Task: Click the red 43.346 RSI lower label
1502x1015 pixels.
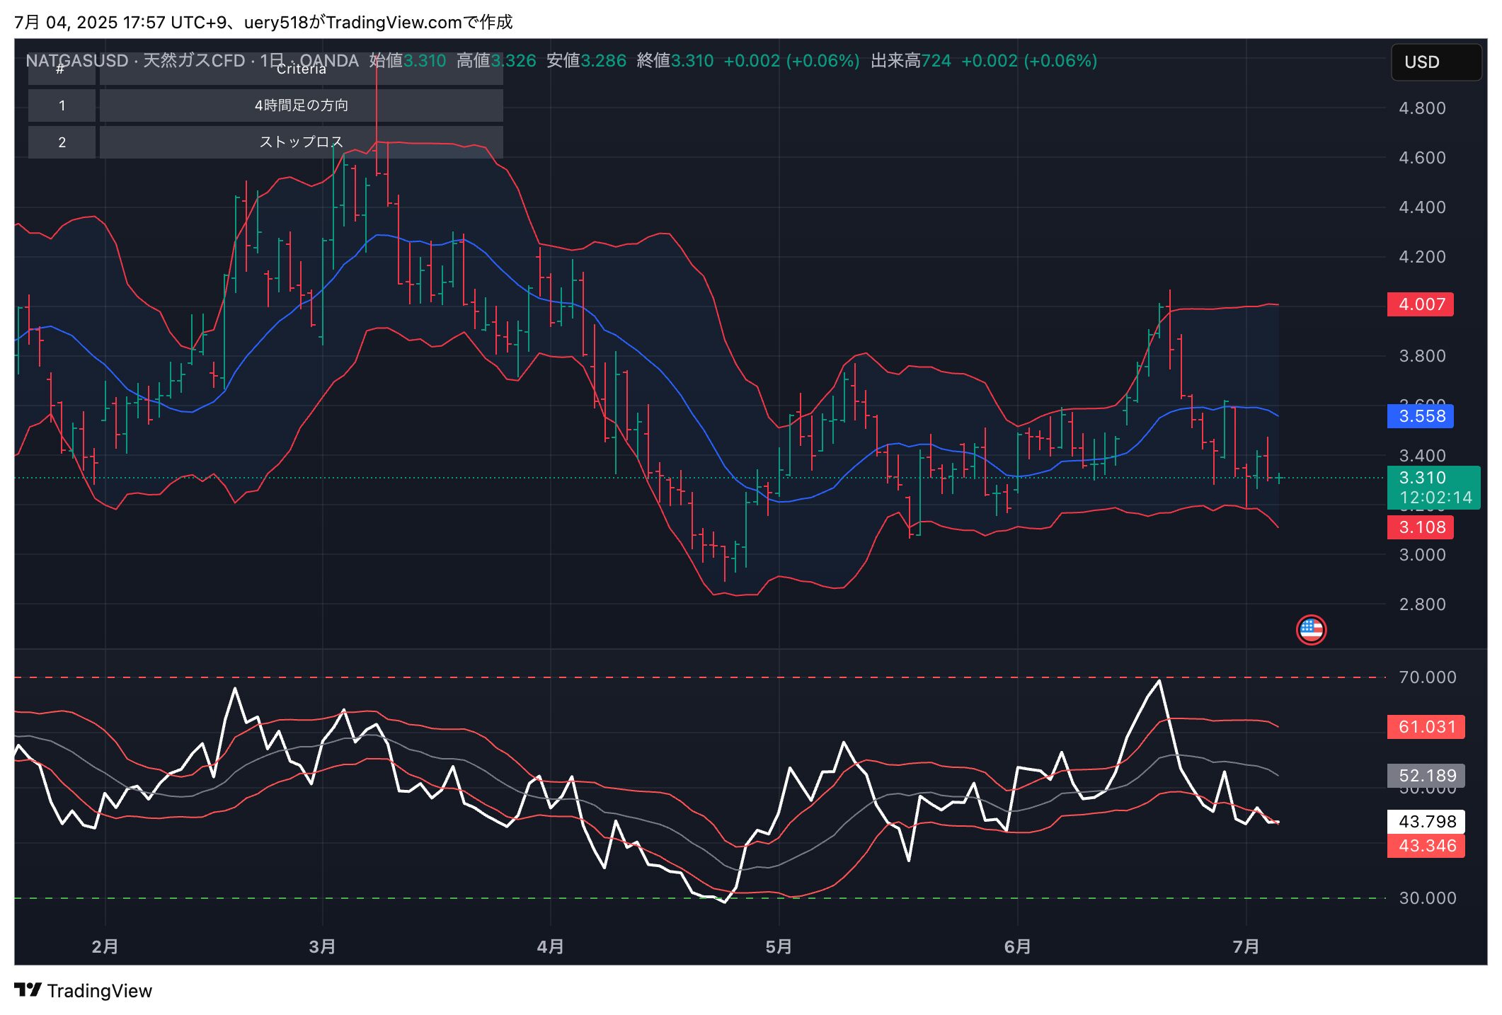Action: (1426, 846)
